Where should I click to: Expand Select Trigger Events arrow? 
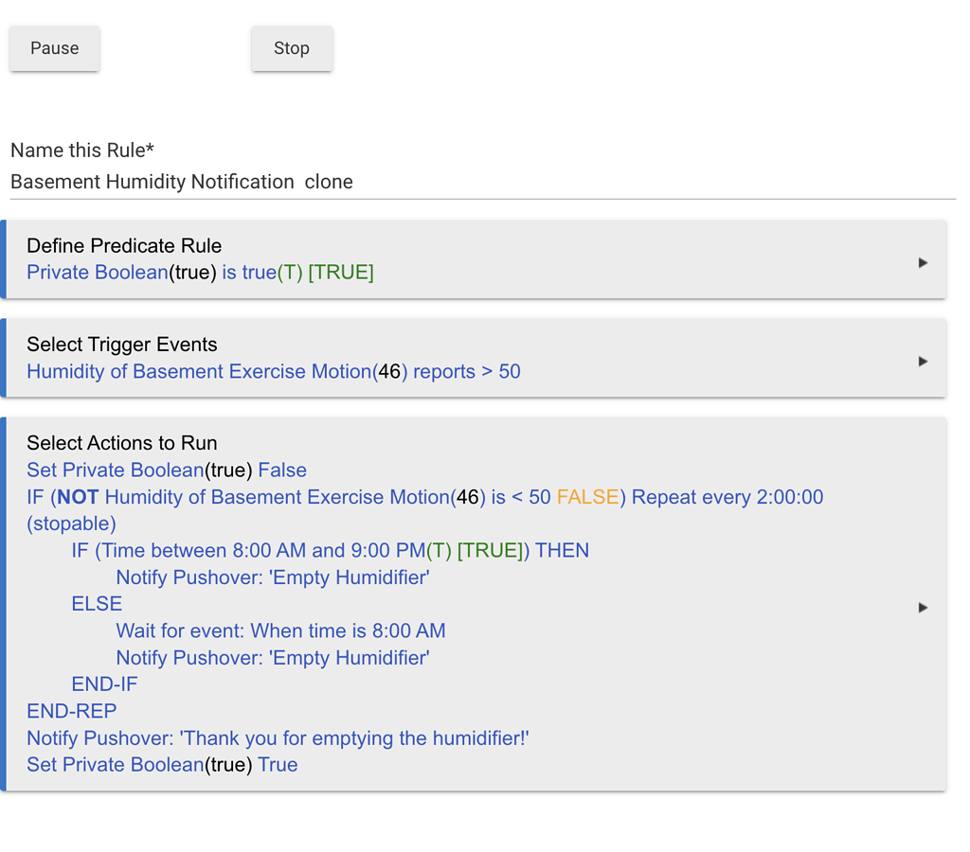(923, 361)
